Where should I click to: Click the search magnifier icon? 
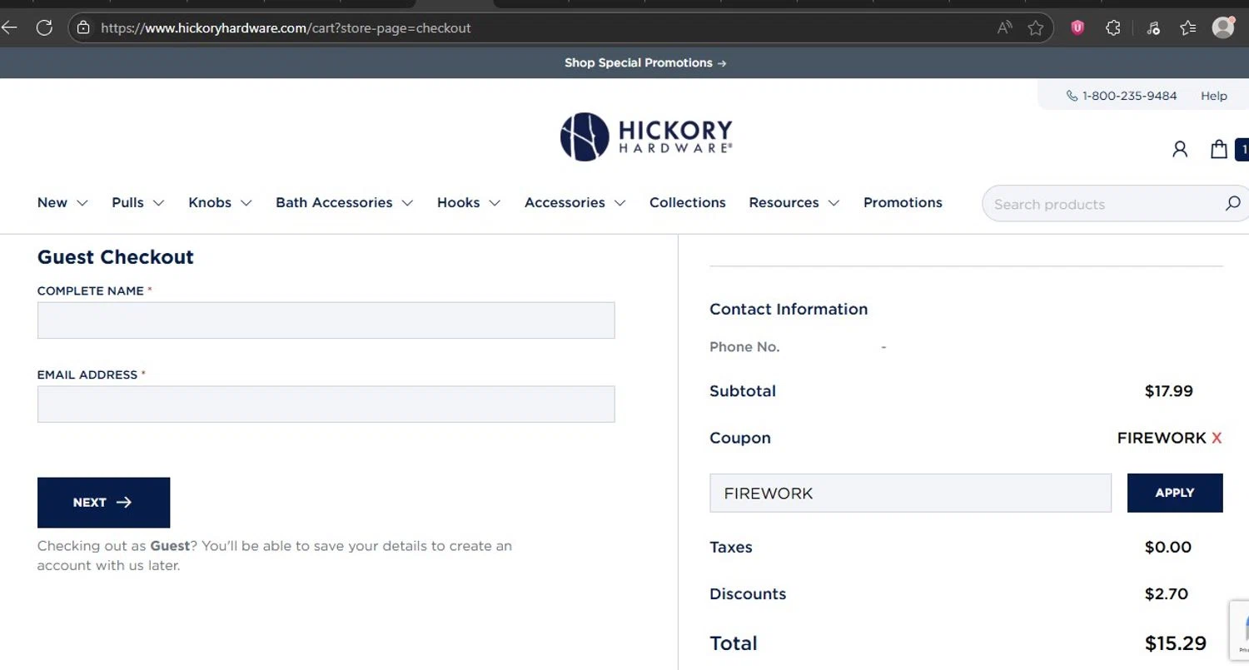coord(1233,203)
